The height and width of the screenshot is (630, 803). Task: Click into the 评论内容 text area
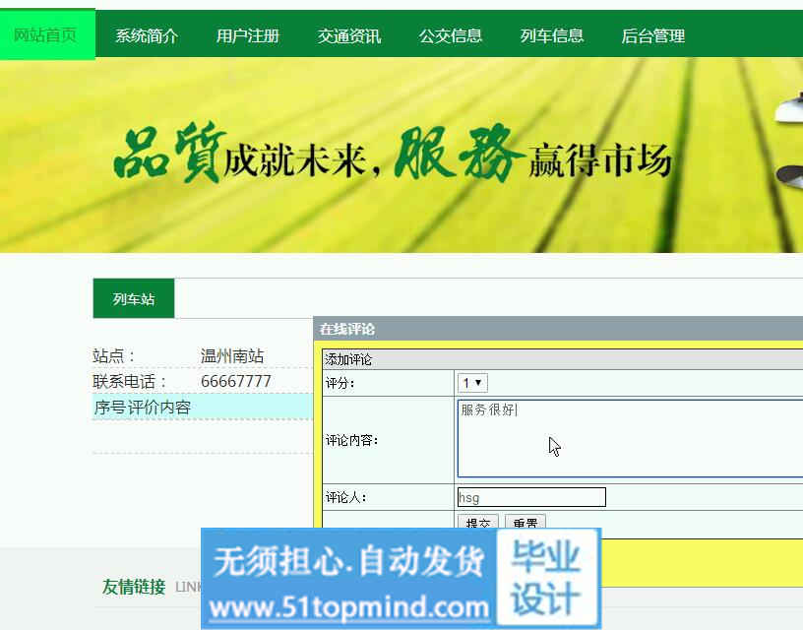click(630, 438)
